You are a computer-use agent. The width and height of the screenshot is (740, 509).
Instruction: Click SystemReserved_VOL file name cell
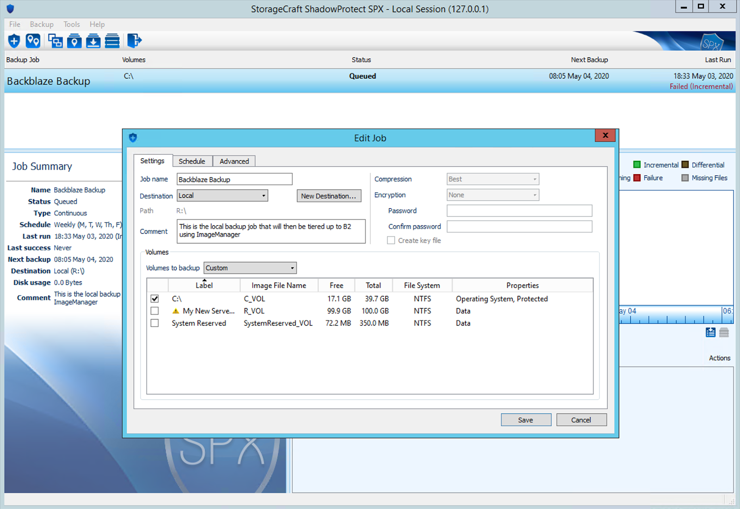pyautogui.click(x=278, y=323)
